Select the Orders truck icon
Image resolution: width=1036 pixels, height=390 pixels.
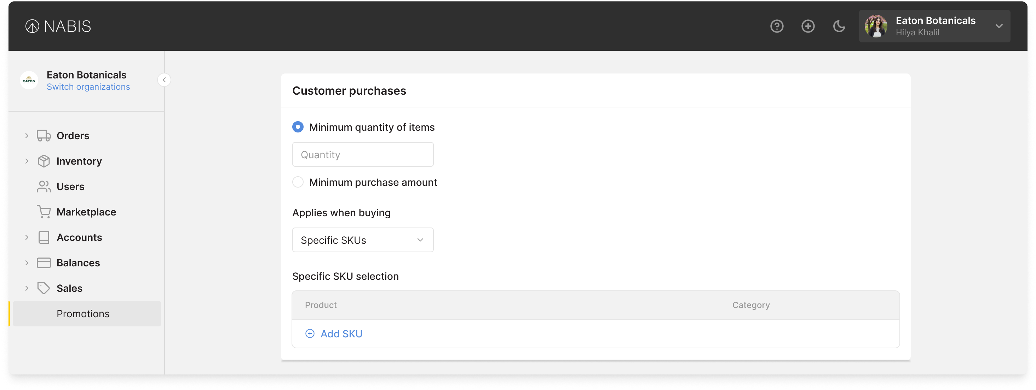[44, 135]
